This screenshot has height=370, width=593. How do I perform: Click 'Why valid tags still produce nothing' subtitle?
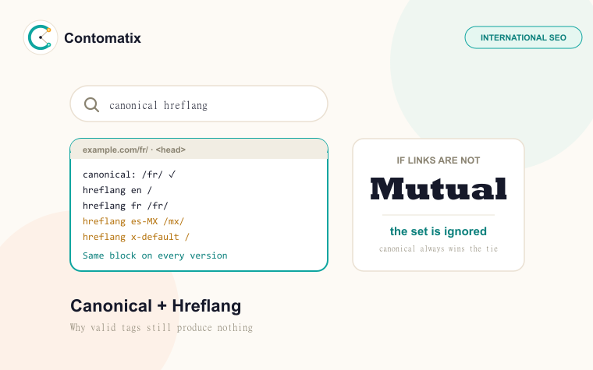pos(162,327)
